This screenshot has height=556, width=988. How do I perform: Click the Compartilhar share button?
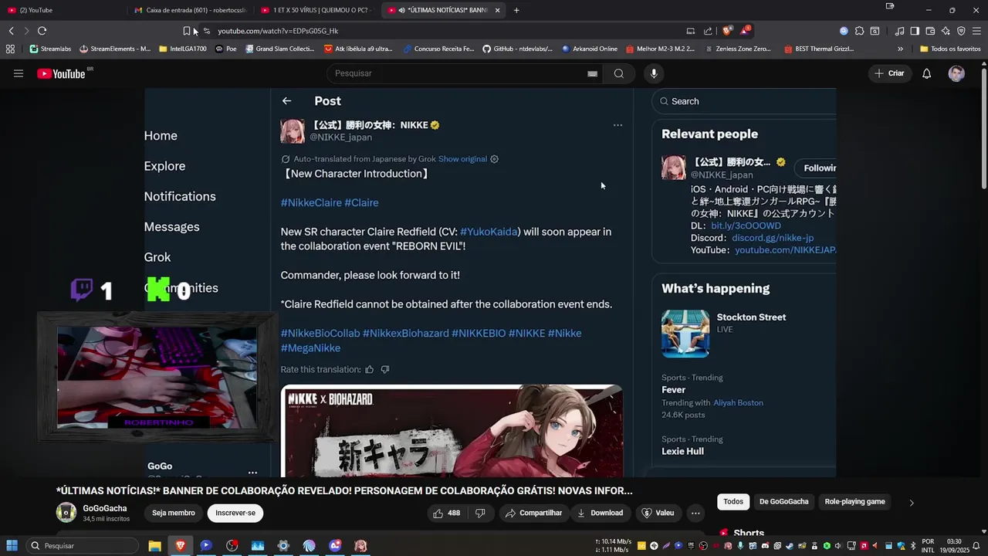[x=533, y=513]
